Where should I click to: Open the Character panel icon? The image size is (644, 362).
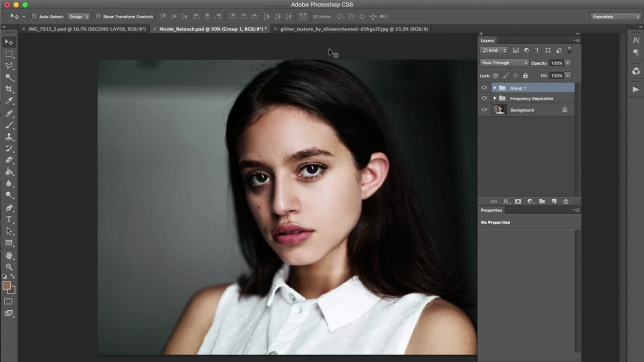pos(636,40)
